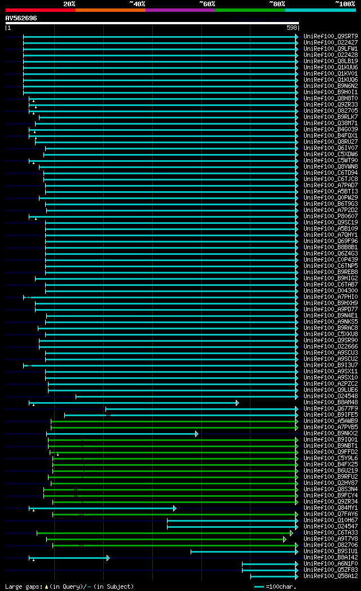Viewport: 361px width, 591px height.
Task: Select the UniRef100_Q8VWN8 label
Action: (331, 166)
